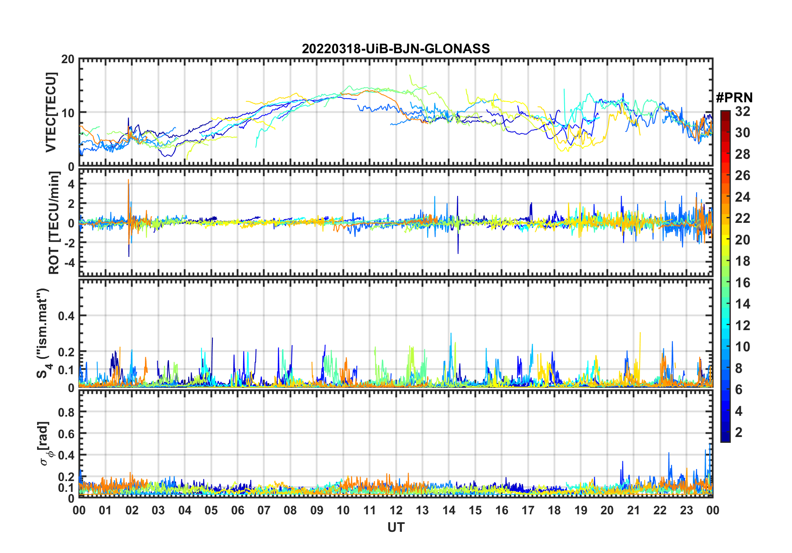This screenshot has width=792, height=553.
Task: Click colorbar tick label 32
Action: (742, 111)
